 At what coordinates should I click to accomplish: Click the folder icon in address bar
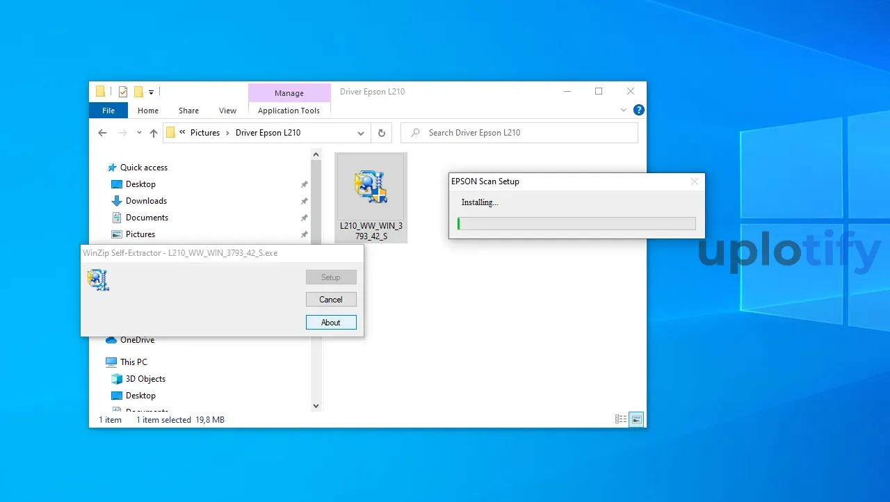tap(170, 133)
